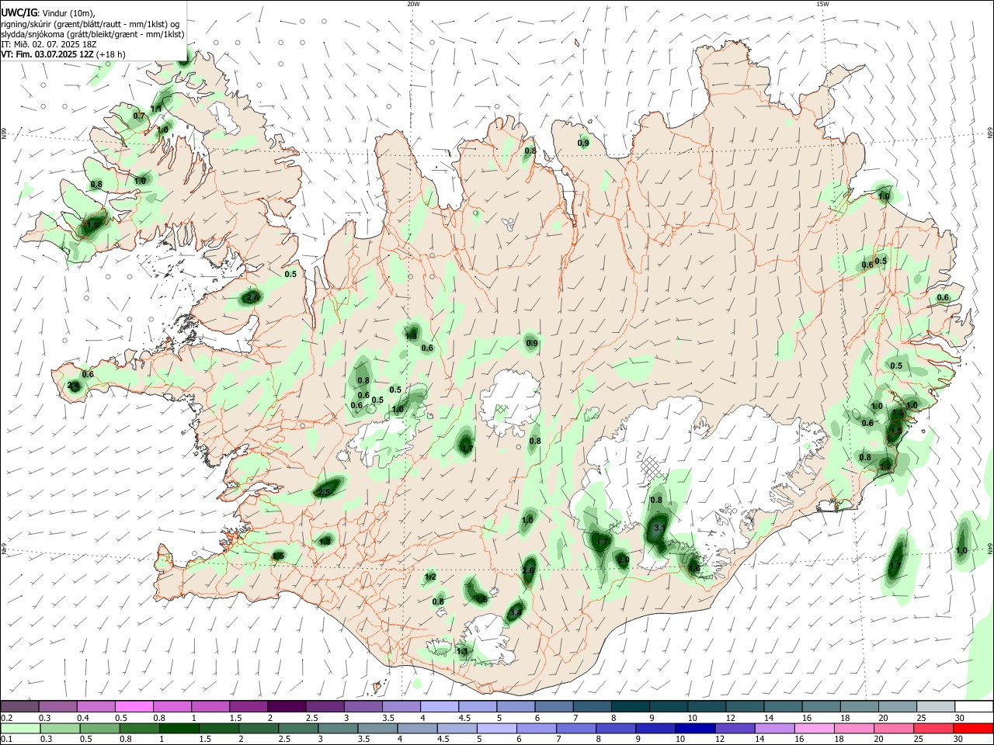Click the light pink swatch between 16 and 18 in lower legend
The width and height of the screenshot is (994, 745).
tap(815, 728)
